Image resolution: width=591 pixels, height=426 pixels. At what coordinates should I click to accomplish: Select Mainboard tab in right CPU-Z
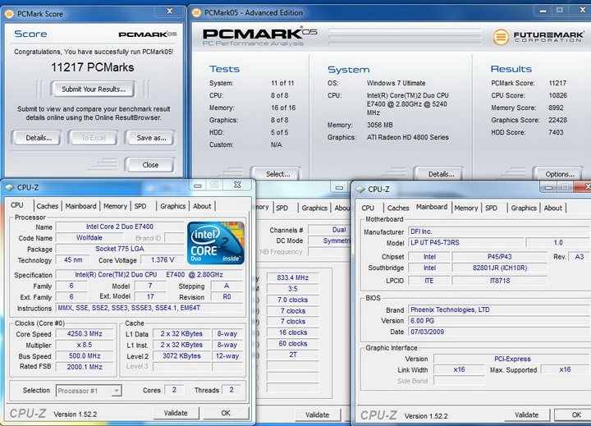point(432,207)
